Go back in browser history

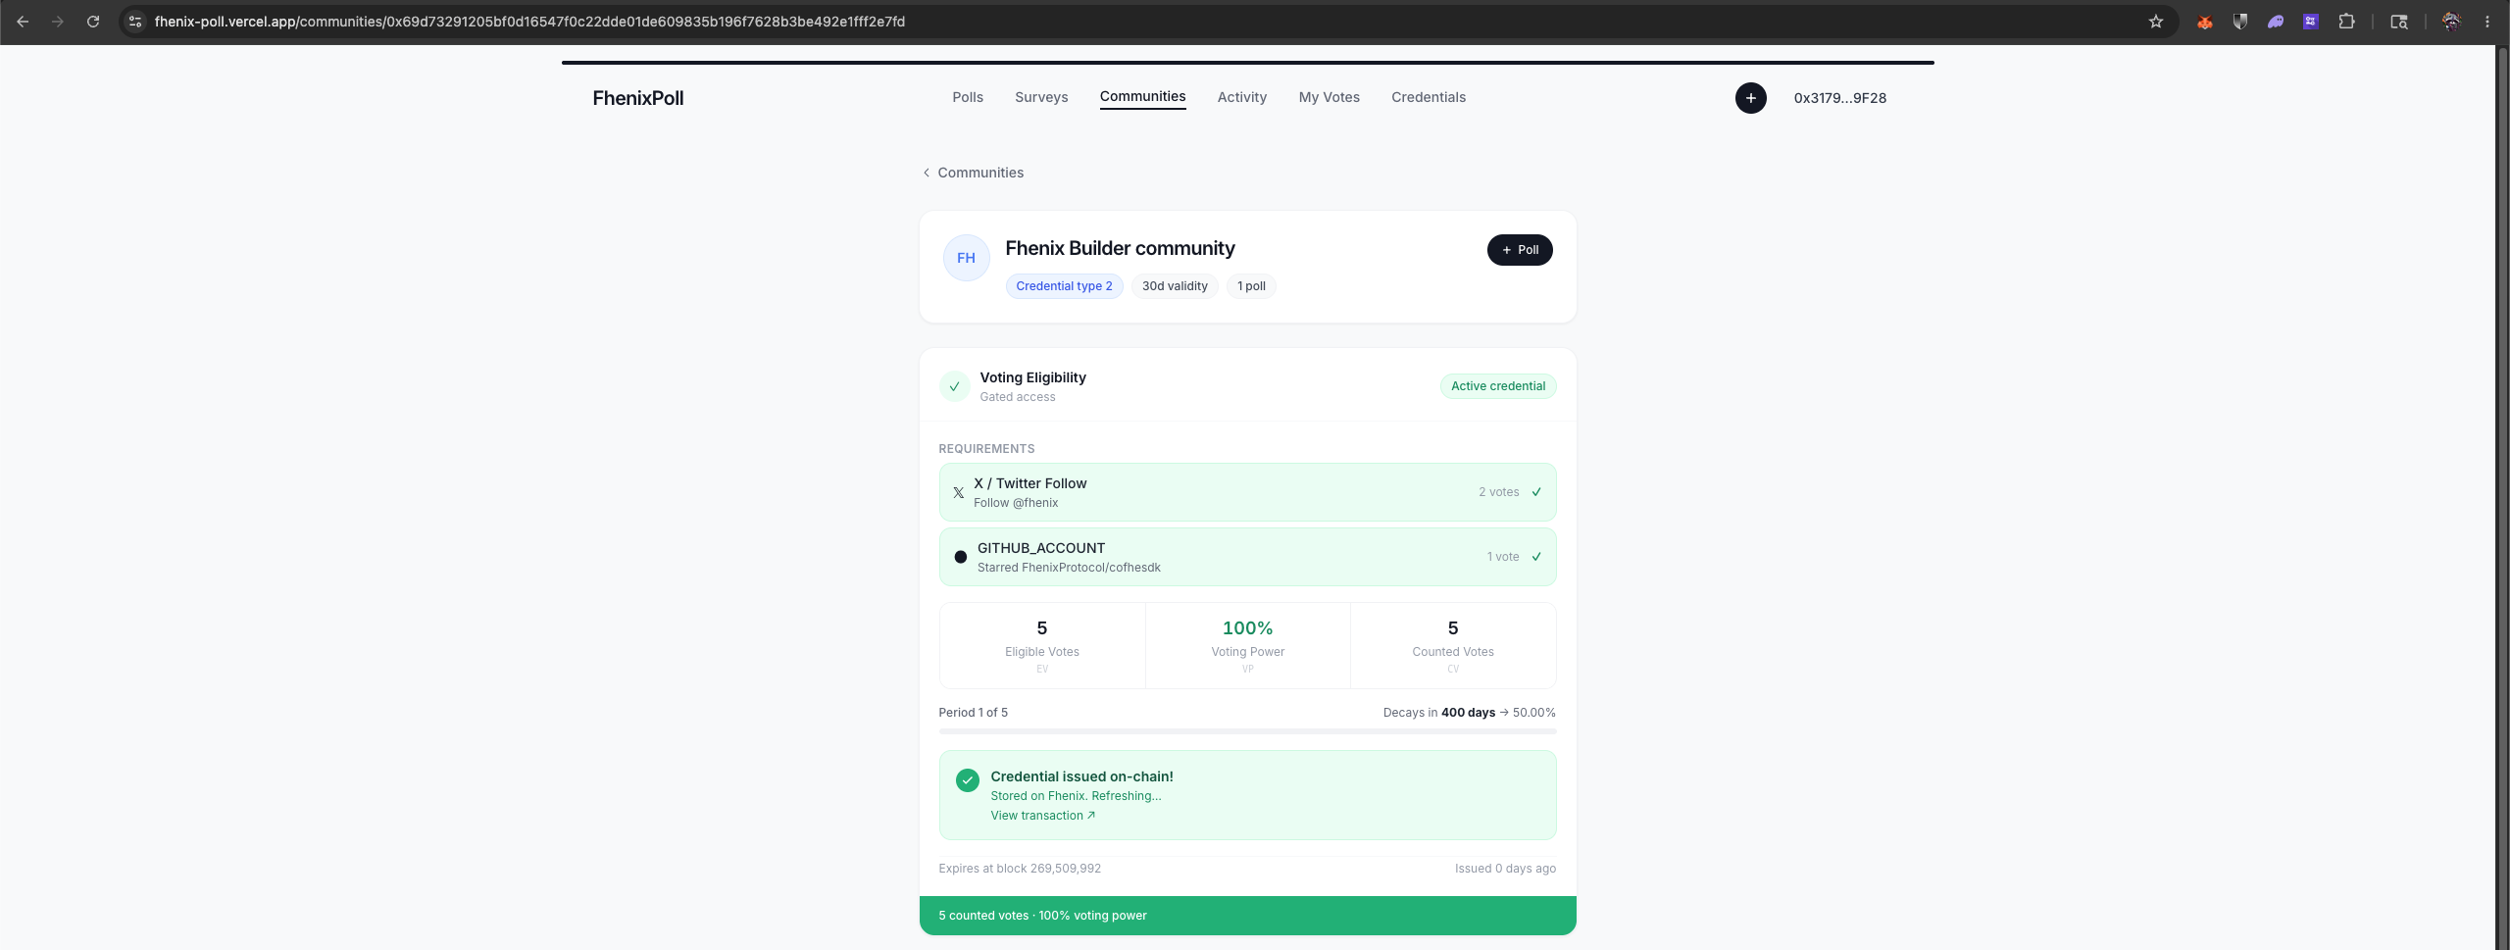(x=23, y=21)
